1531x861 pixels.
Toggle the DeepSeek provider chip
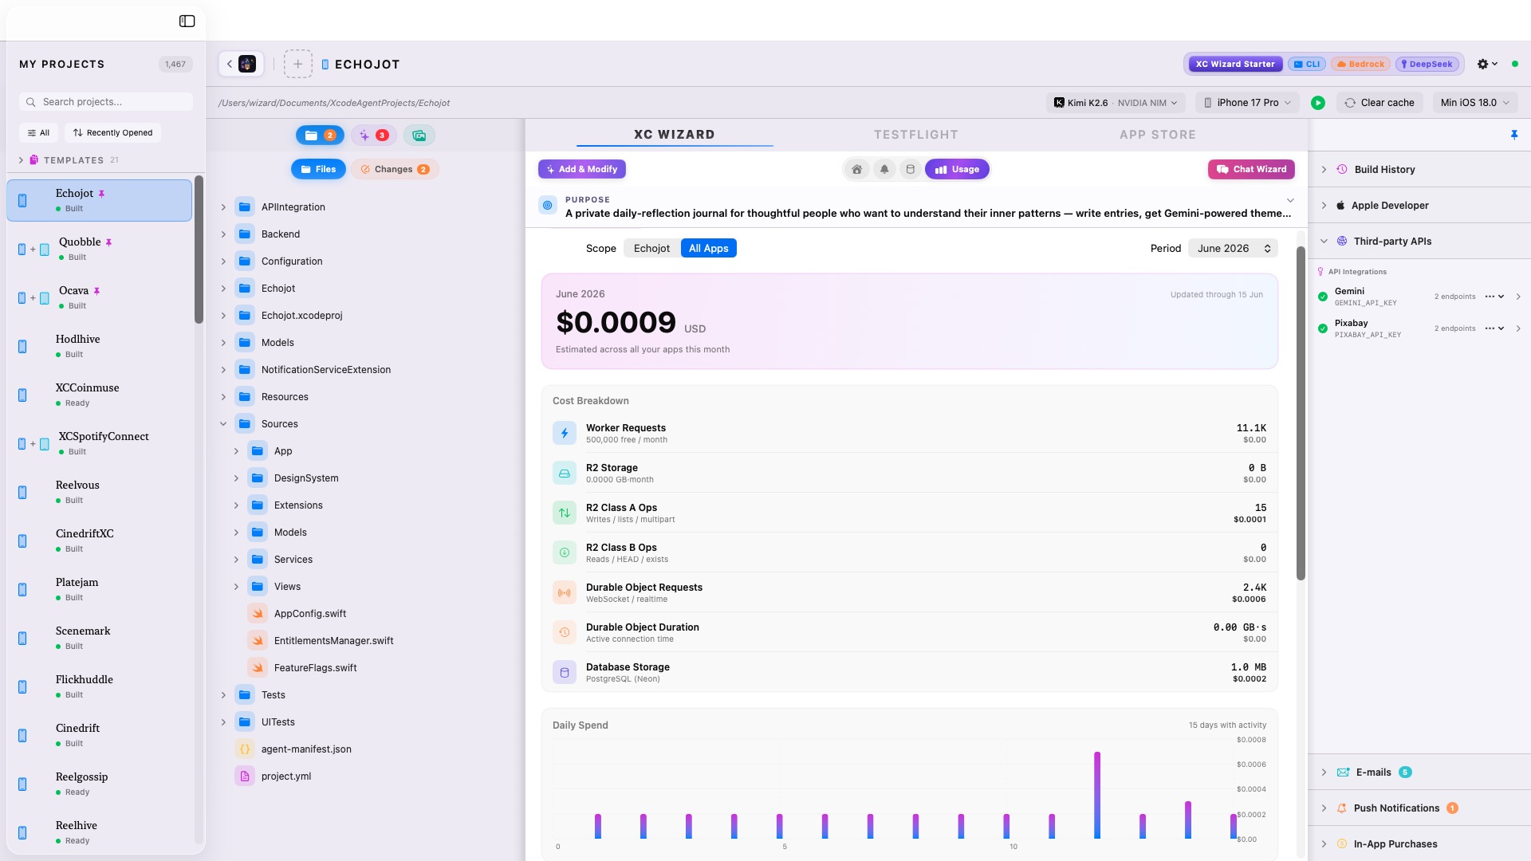pos(1427,64)
